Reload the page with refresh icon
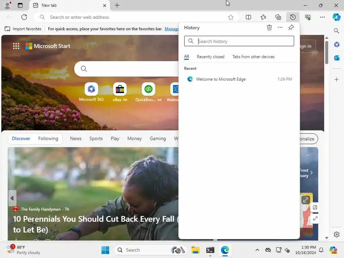Viewport: 344px width, 258px height. (24, 17)
